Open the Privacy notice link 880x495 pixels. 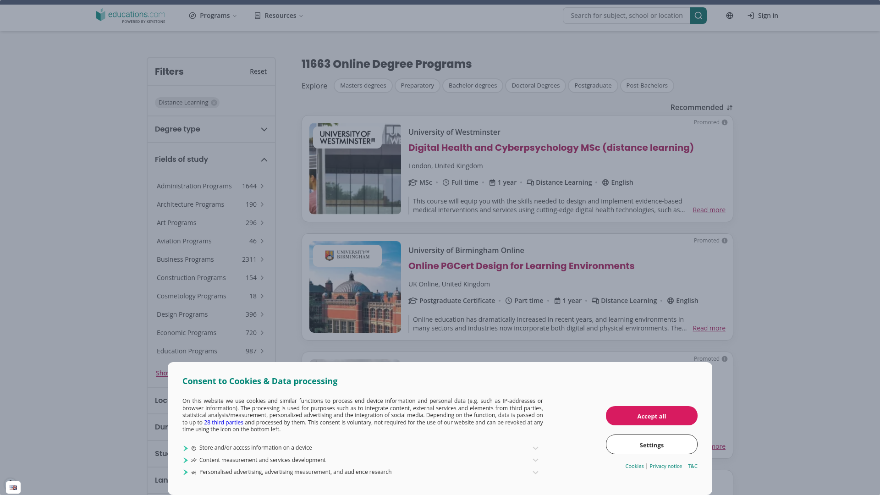665,466
